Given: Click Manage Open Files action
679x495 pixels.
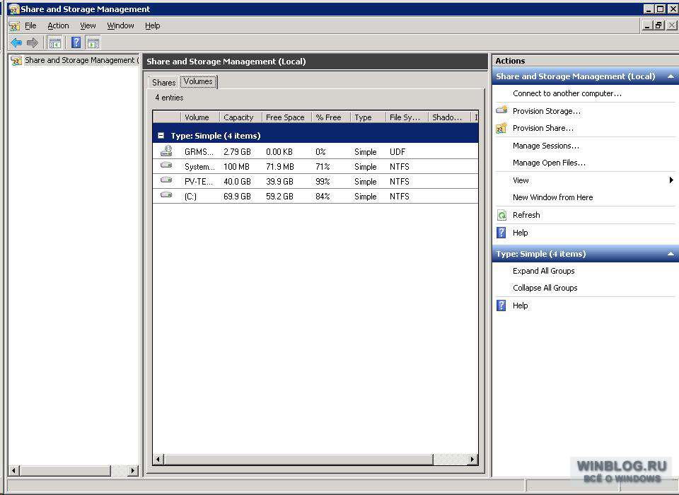Looking at the screenshot, I should point(549,163).
